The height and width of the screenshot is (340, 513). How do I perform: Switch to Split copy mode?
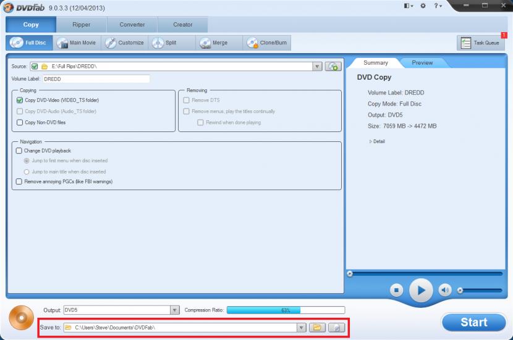(x=172, y=43)
